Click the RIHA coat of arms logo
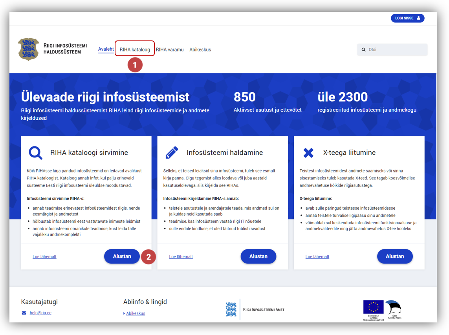This screenshot has height=335, width=449. [29, 49]
